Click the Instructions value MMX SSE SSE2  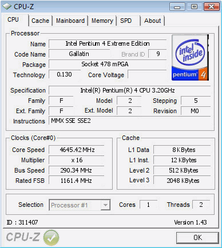pos(130,121)
